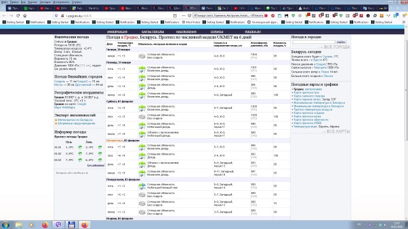Show more bookmarks with the double chevron
Image resolution: width=408 pixels, height=229 pixels.
[404, 22]
